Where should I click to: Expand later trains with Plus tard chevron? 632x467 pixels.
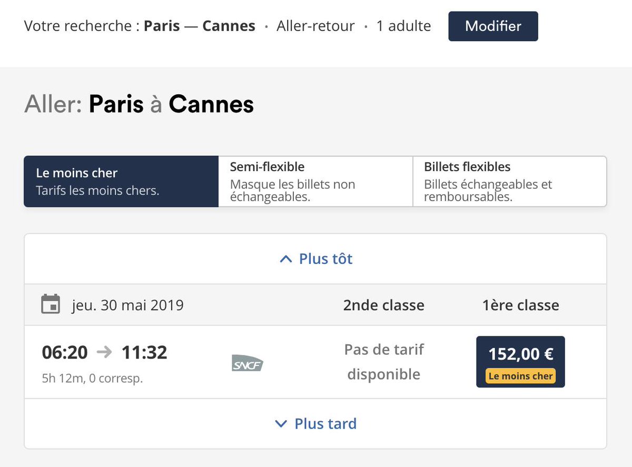click(x=281, y=424)
